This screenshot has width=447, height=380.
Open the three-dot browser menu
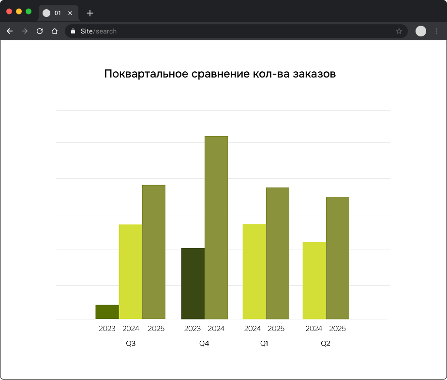(x=436, y=31)
